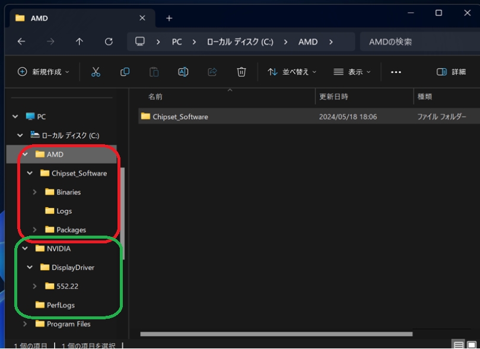Viewport: 480px width, 349px height.
Task: Collapse the NVIDIA folder in tree
Action: [25, 248]
